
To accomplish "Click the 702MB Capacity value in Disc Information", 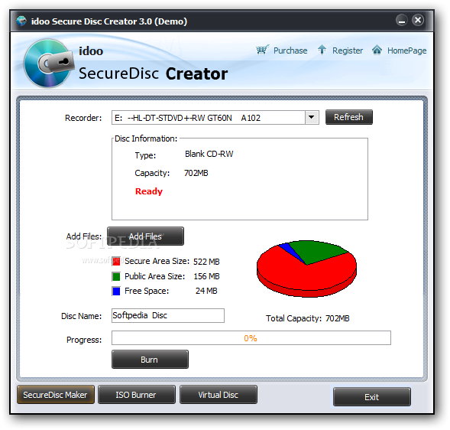I will point(196,173).
